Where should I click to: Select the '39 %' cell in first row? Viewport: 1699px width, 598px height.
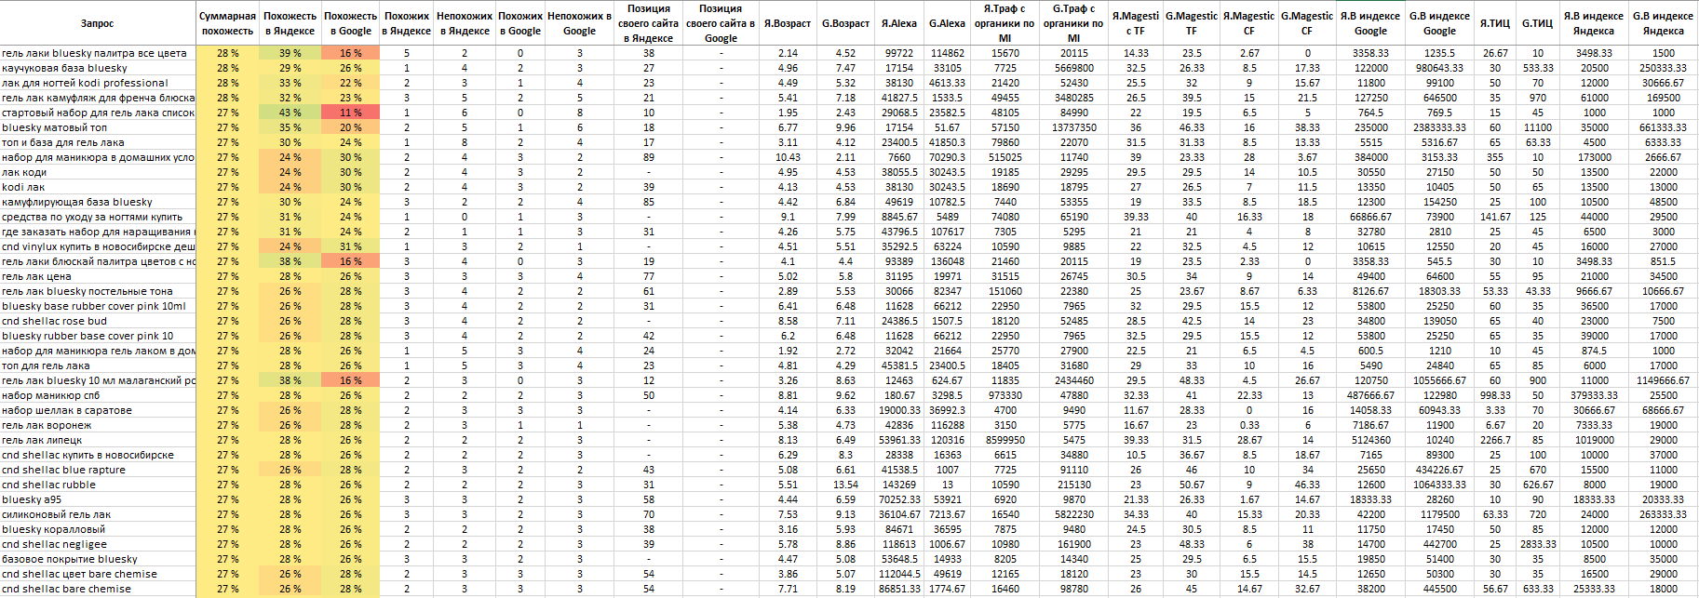(x=290, y=53)
